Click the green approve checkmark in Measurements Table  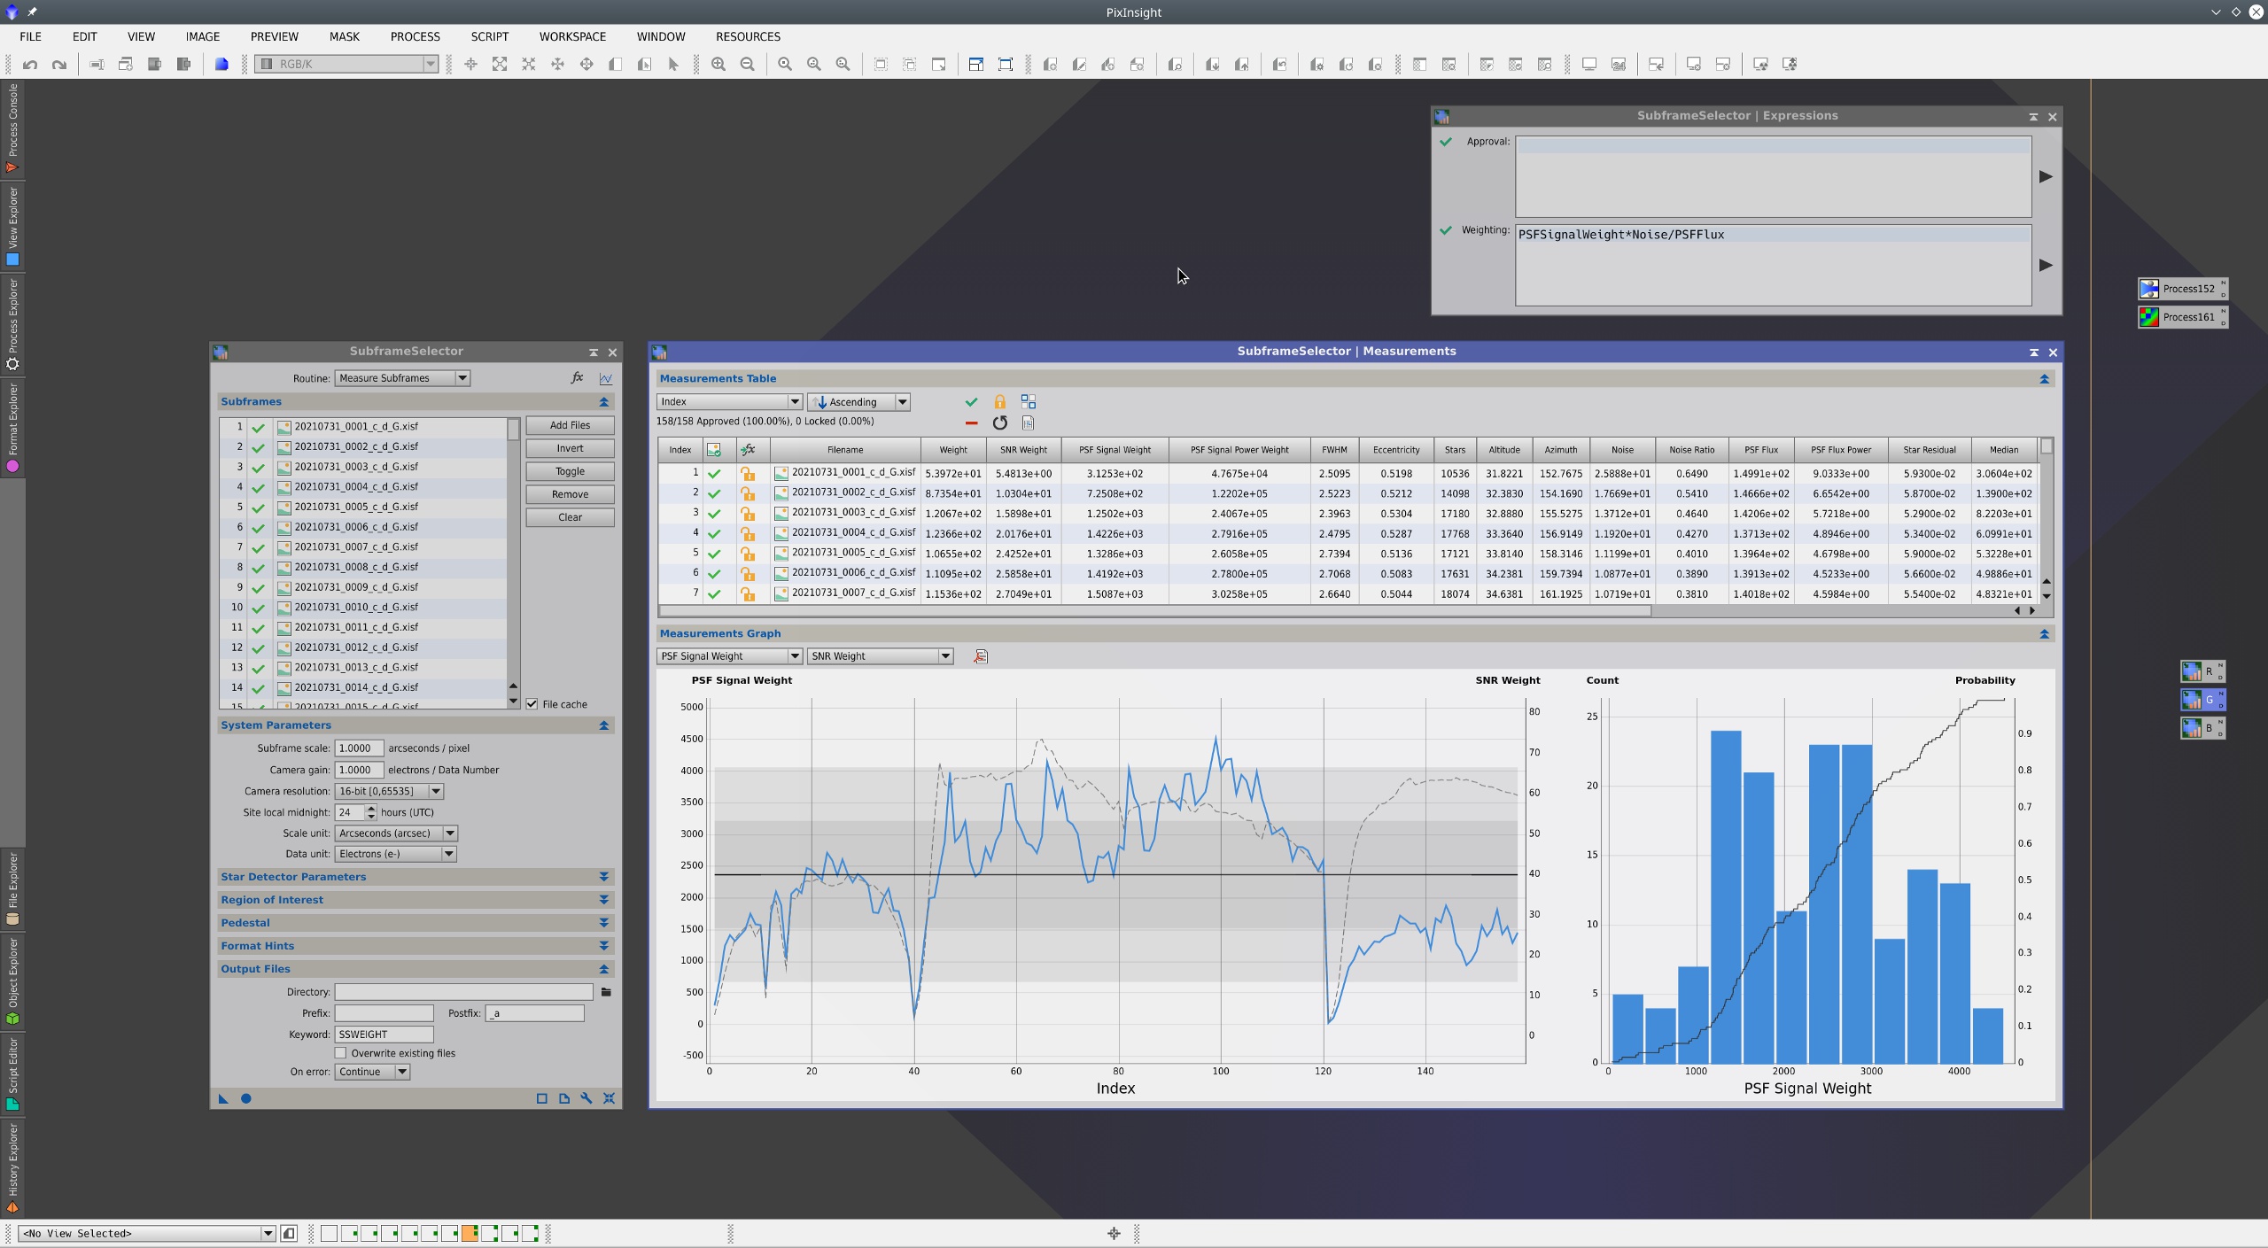(x=971, y=402)
